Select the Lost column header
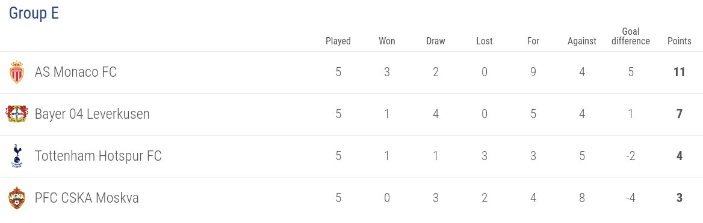 tap(484, 41)
